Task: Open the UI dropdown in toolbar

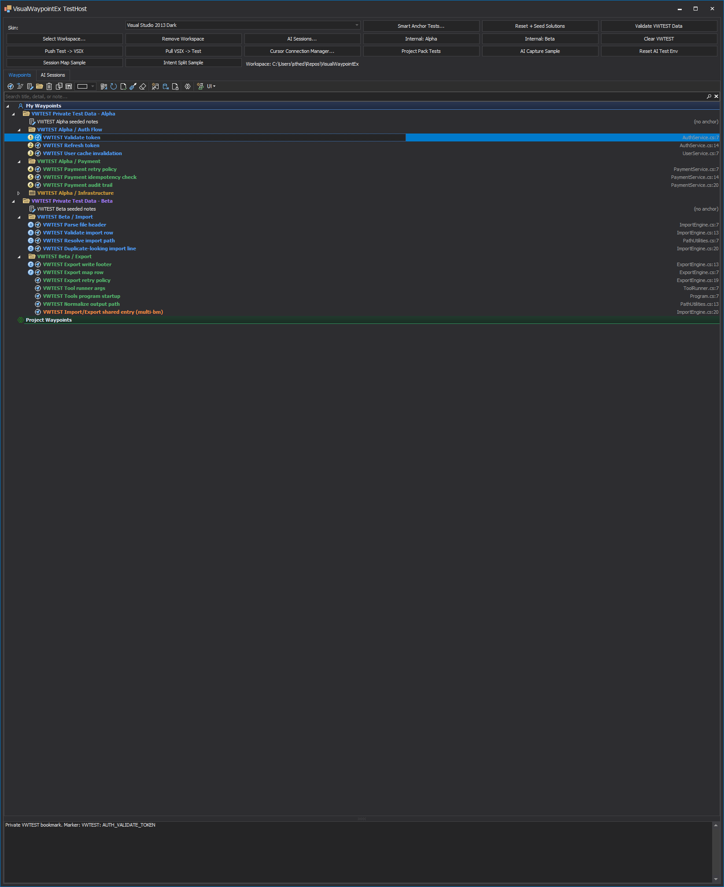Action: 211,86
